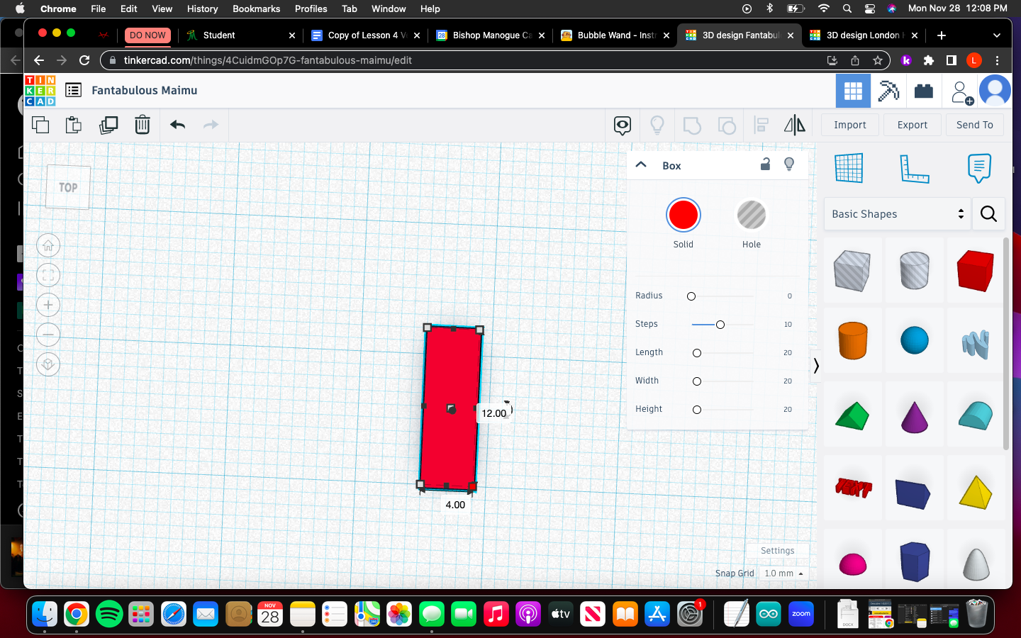The width and height of the screenshot is (1021, 638).
Task: Open the Mirror tool
Action: click(795, 125)
